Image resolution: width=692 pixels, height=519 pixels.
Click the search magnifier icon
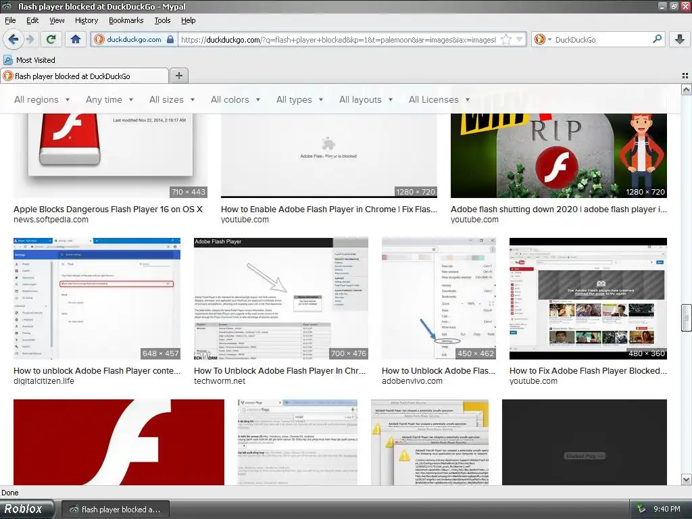pos(657,39)
